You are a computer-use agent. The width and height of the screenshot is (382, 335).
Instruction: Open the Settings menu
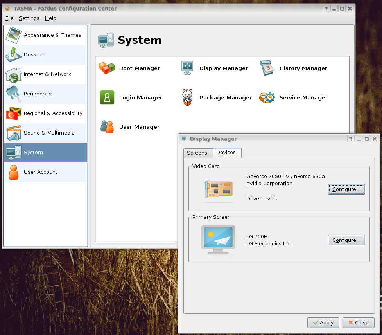click(x=29, y=18)
